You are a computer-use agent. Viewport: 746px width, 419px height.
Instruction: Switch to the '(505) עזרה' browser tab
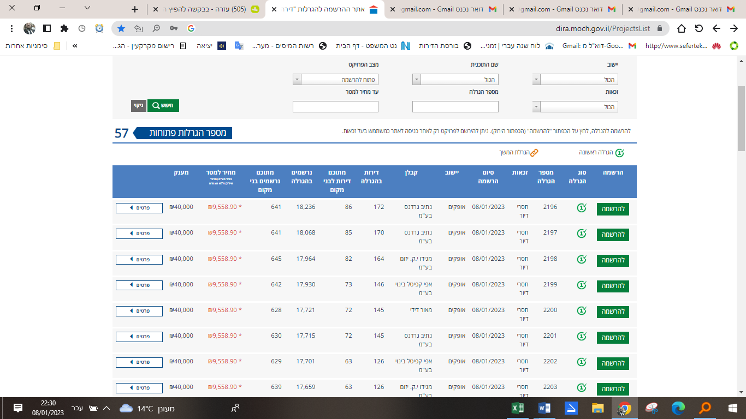tap(213, 9)
